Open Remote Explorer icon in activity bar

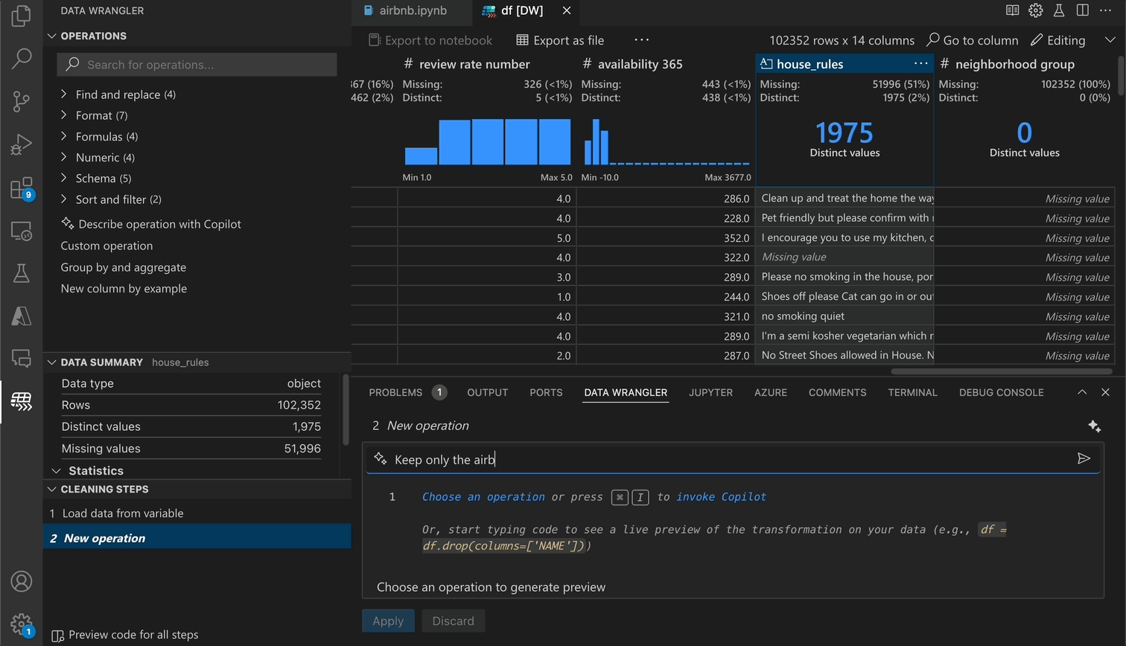coord(22,231)
